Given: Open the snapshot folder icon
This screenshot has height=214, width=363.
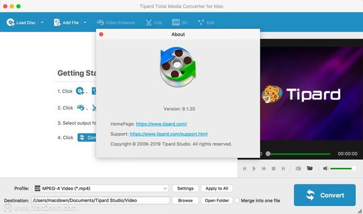Looking at the screenshot, I should tap(310, 168).
